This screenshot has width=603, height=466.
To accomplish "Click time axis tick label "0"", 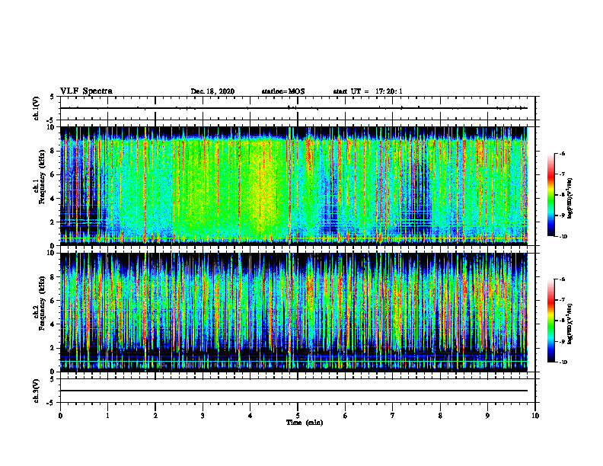I will (x=60, y=416).
